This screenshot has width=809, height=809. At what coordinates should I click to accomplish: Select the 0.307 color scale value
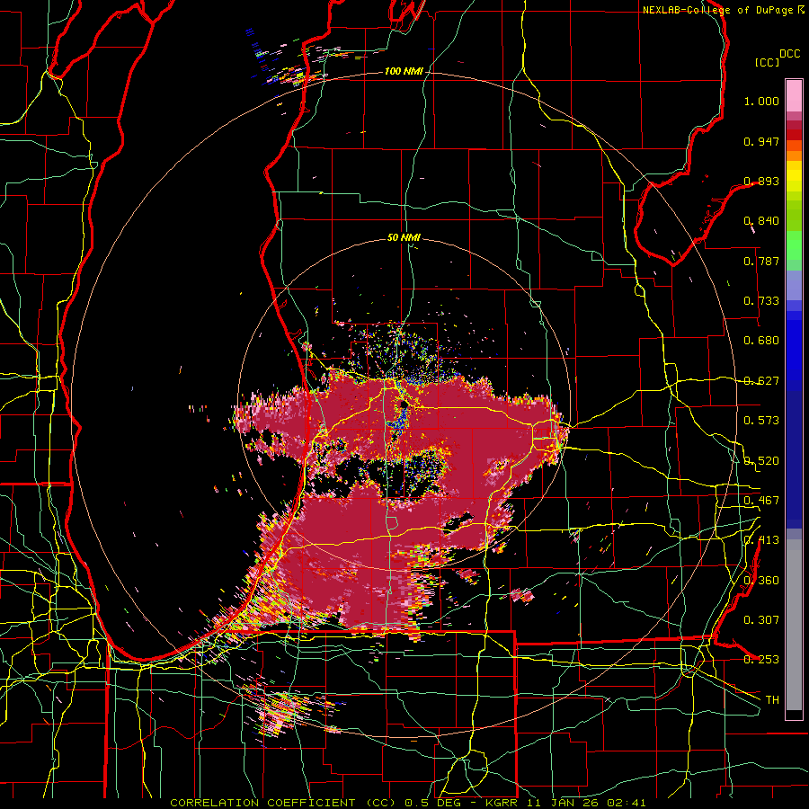tap(761, 619)
